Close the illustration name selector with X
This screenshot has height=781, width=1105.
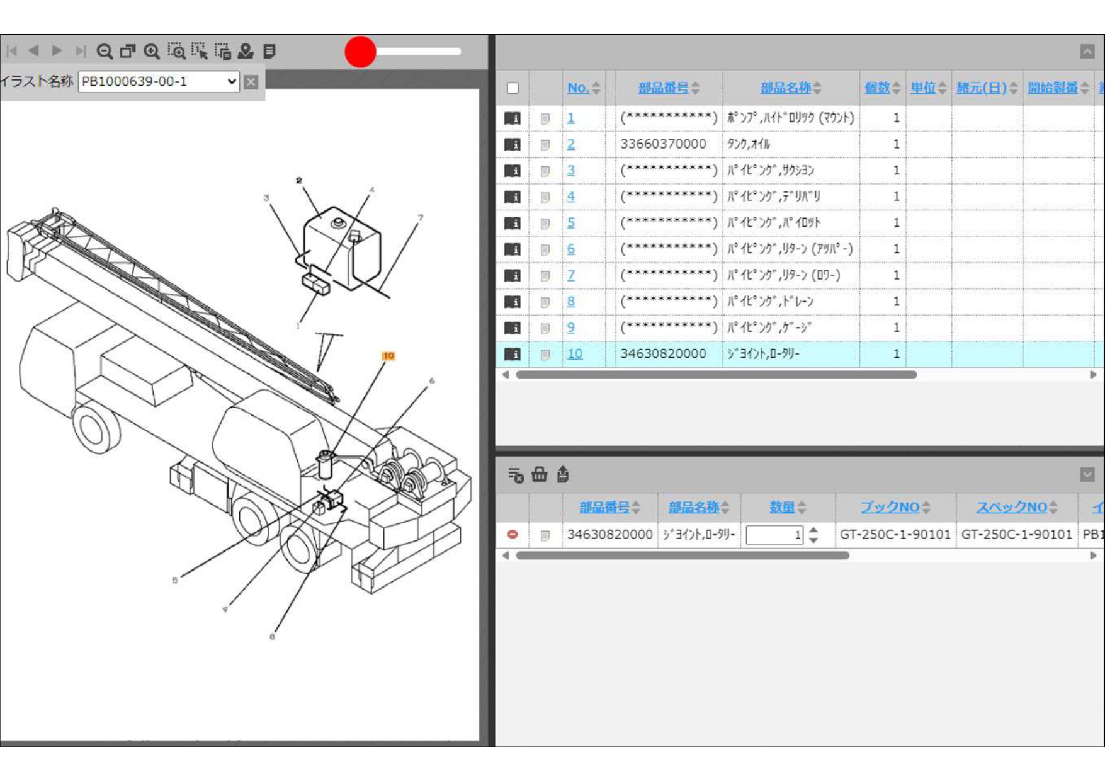[x=251, y=81]
